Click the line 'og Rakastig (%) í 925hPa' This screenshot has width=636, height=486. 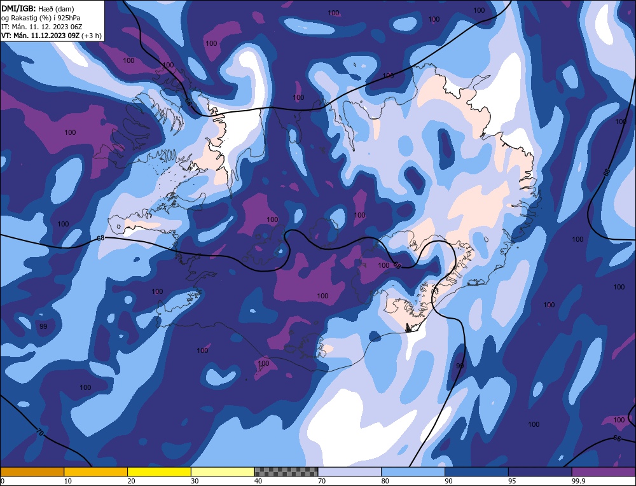41,17
